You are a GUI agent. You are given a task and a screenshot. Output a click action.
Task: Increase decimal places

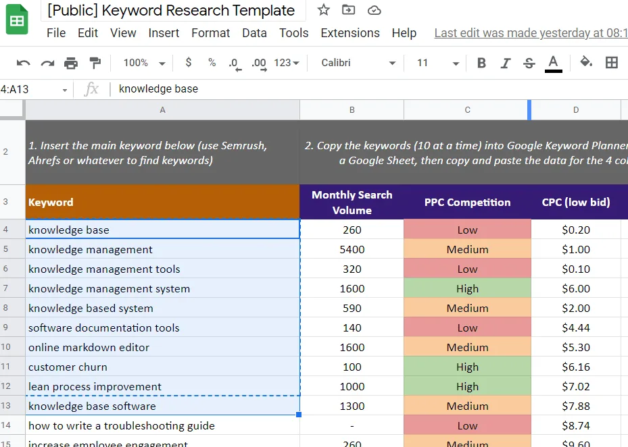pyautogui.click(x=259, y=63)
